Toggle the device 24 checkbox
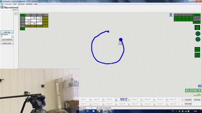Image resolution: width=202 pixels, height=113 pixels. coord(116,105)
